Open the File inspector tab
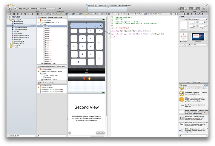The width and height of the screenshot is (215, 146). (x=184, y=14)
